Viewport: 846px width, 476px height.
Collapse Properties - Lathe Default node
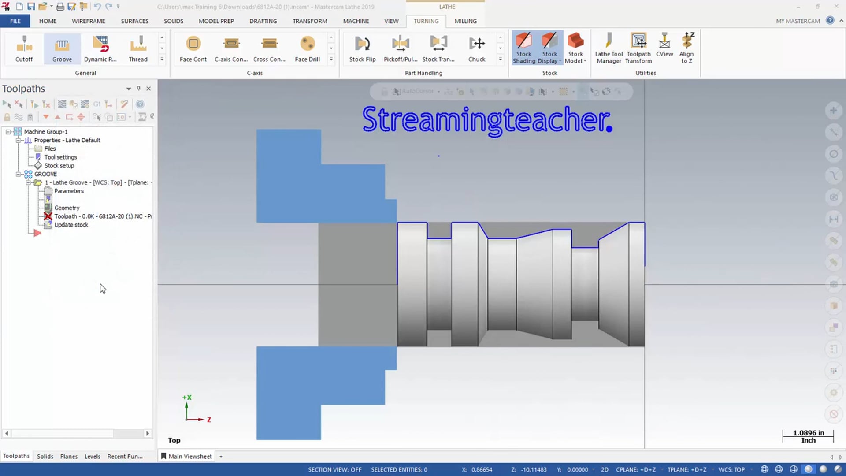[x=18, y=140]
